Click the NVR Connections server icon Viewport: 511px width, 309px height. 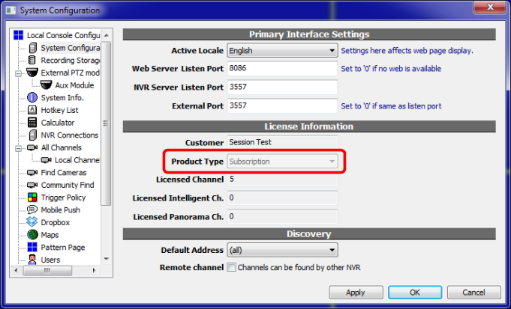tap(32, 135)
